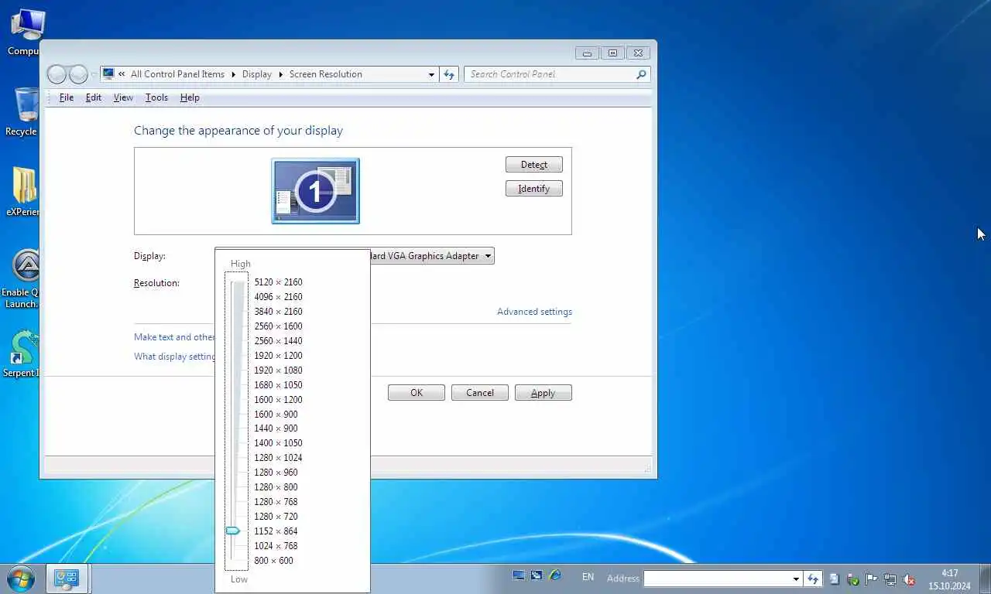This screenshot has width=991, height=594.
Task: Open Advanced settings link
Action: point(534,312)
